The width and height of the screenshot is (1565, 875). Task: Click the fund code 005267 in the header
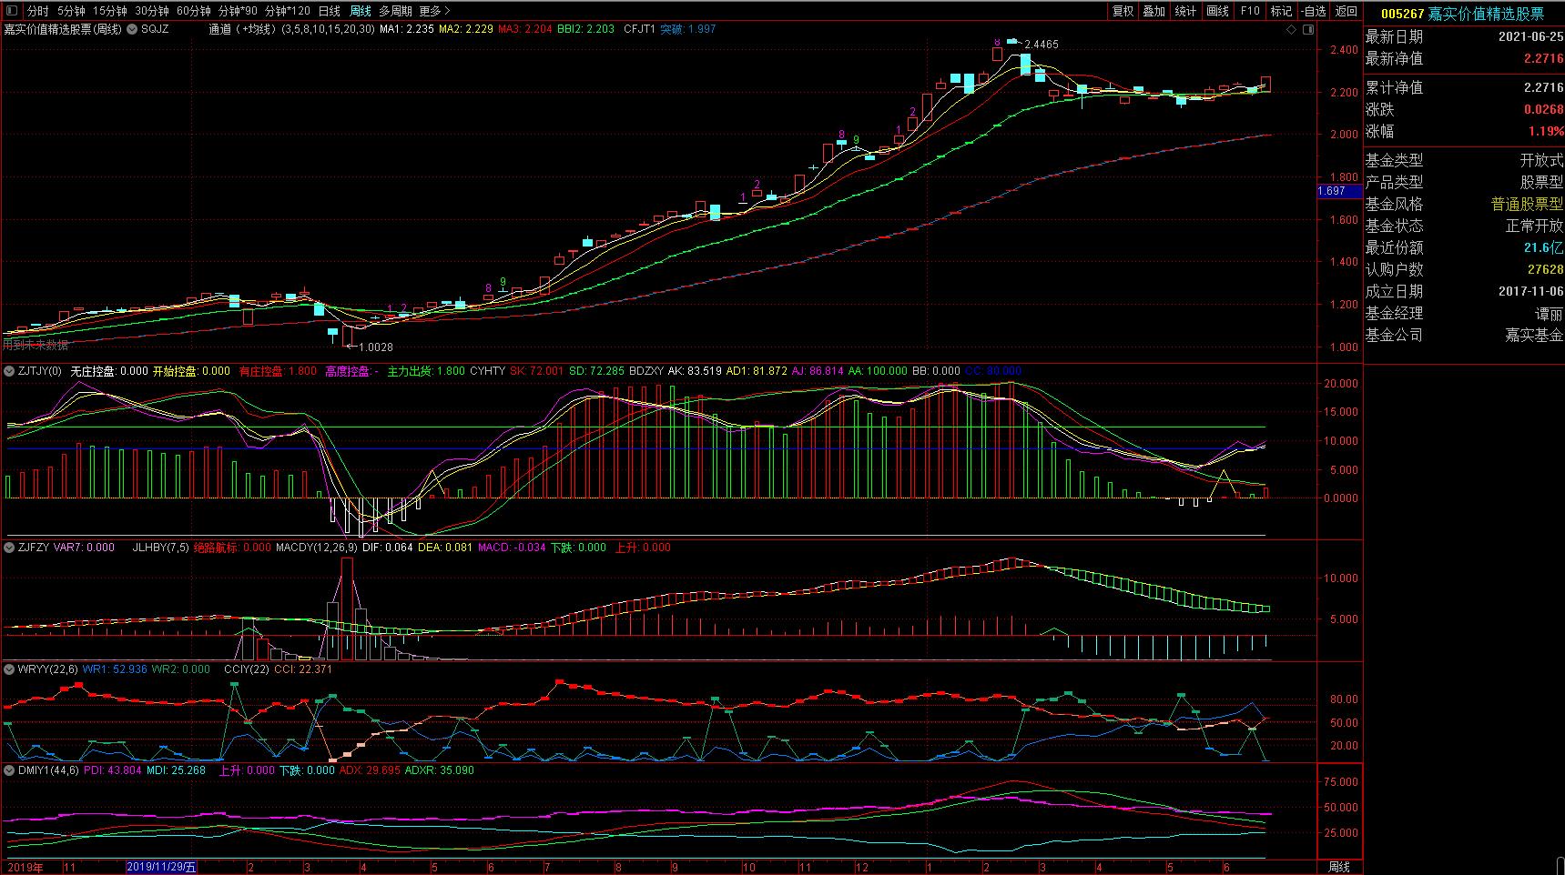pyautogui.click(x=1402, y=14)
